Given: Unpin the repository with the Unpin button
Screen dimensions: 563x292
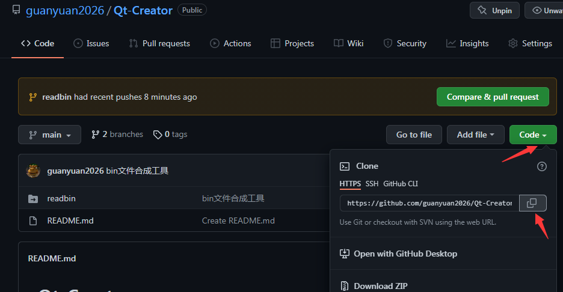Looking at the screenshot, I should click(494, 10).
